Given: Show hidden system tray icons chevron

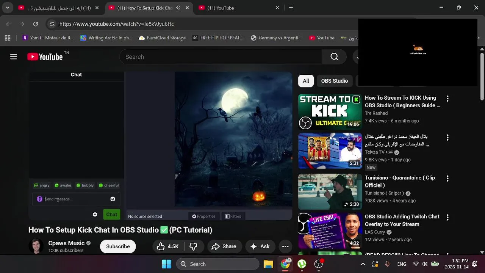Looking at the screenshot, I should [363, 264].
